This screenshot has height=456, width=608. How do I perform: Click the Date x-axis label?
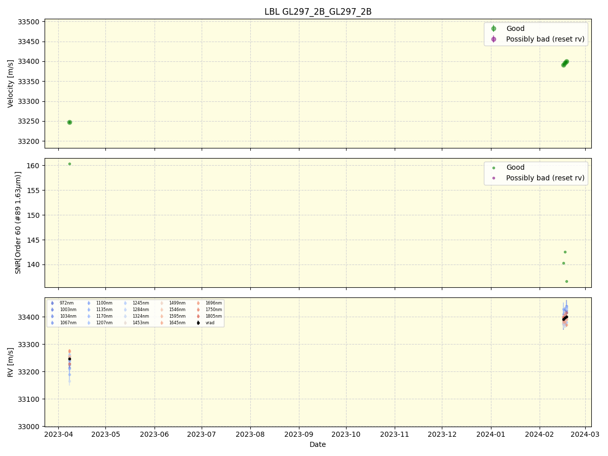(318, 444)
